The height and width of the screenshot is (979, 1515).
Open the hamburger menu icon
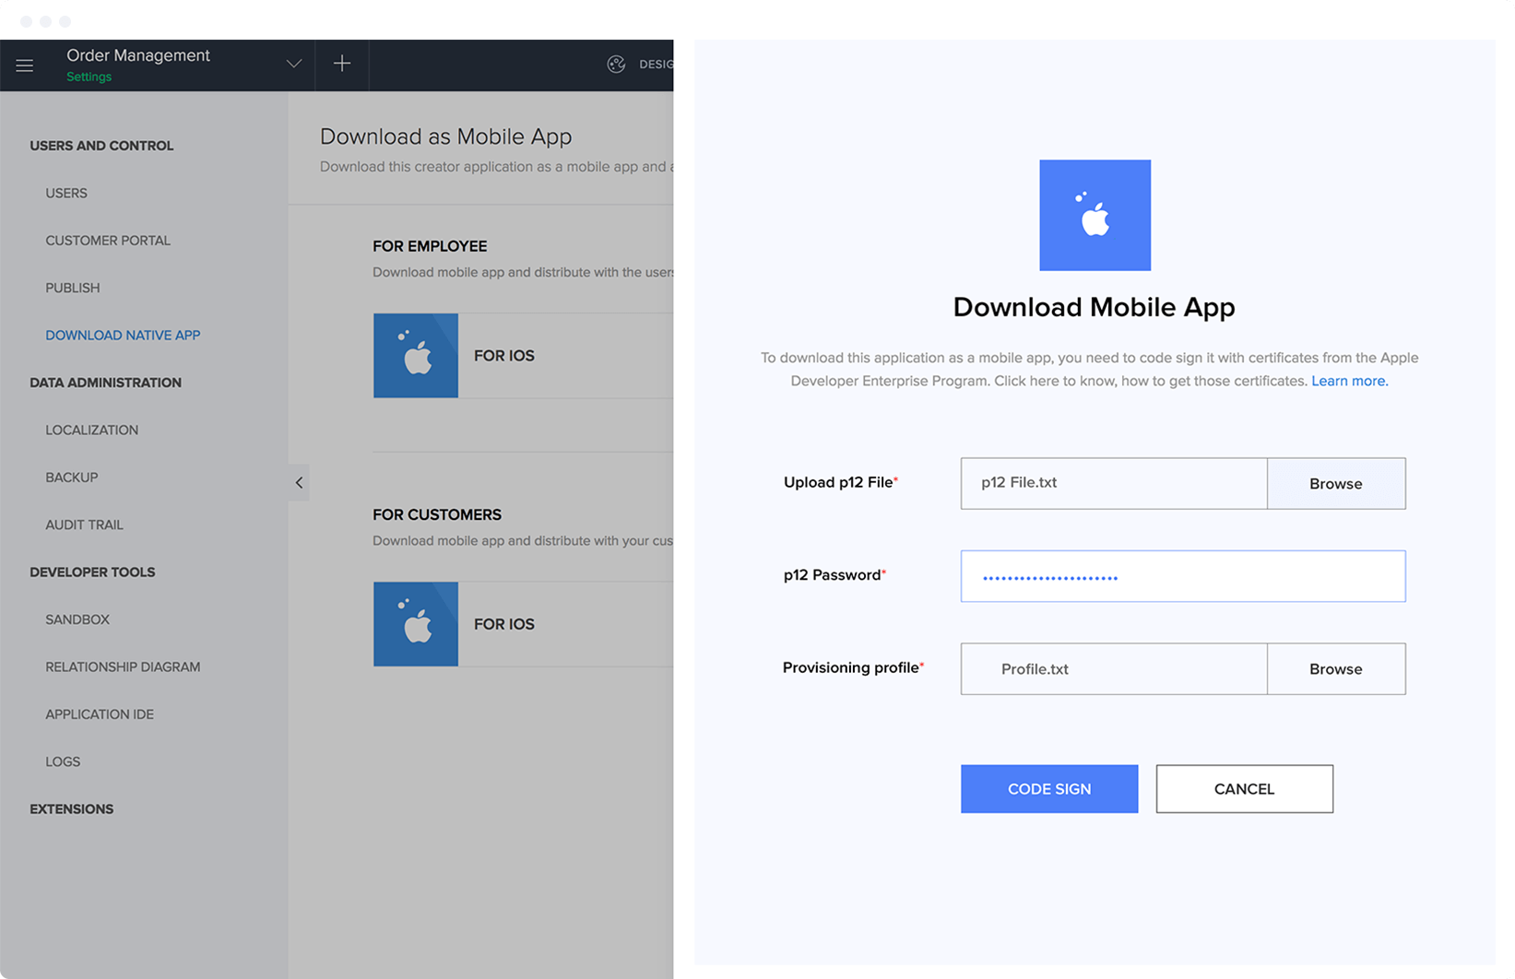point(25,65)
